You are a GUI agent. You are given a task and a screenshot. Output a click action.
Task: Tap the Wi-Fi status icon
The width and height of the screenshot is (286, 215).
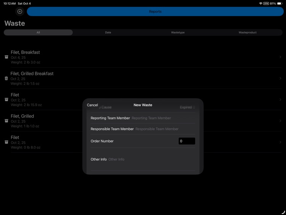260,3
